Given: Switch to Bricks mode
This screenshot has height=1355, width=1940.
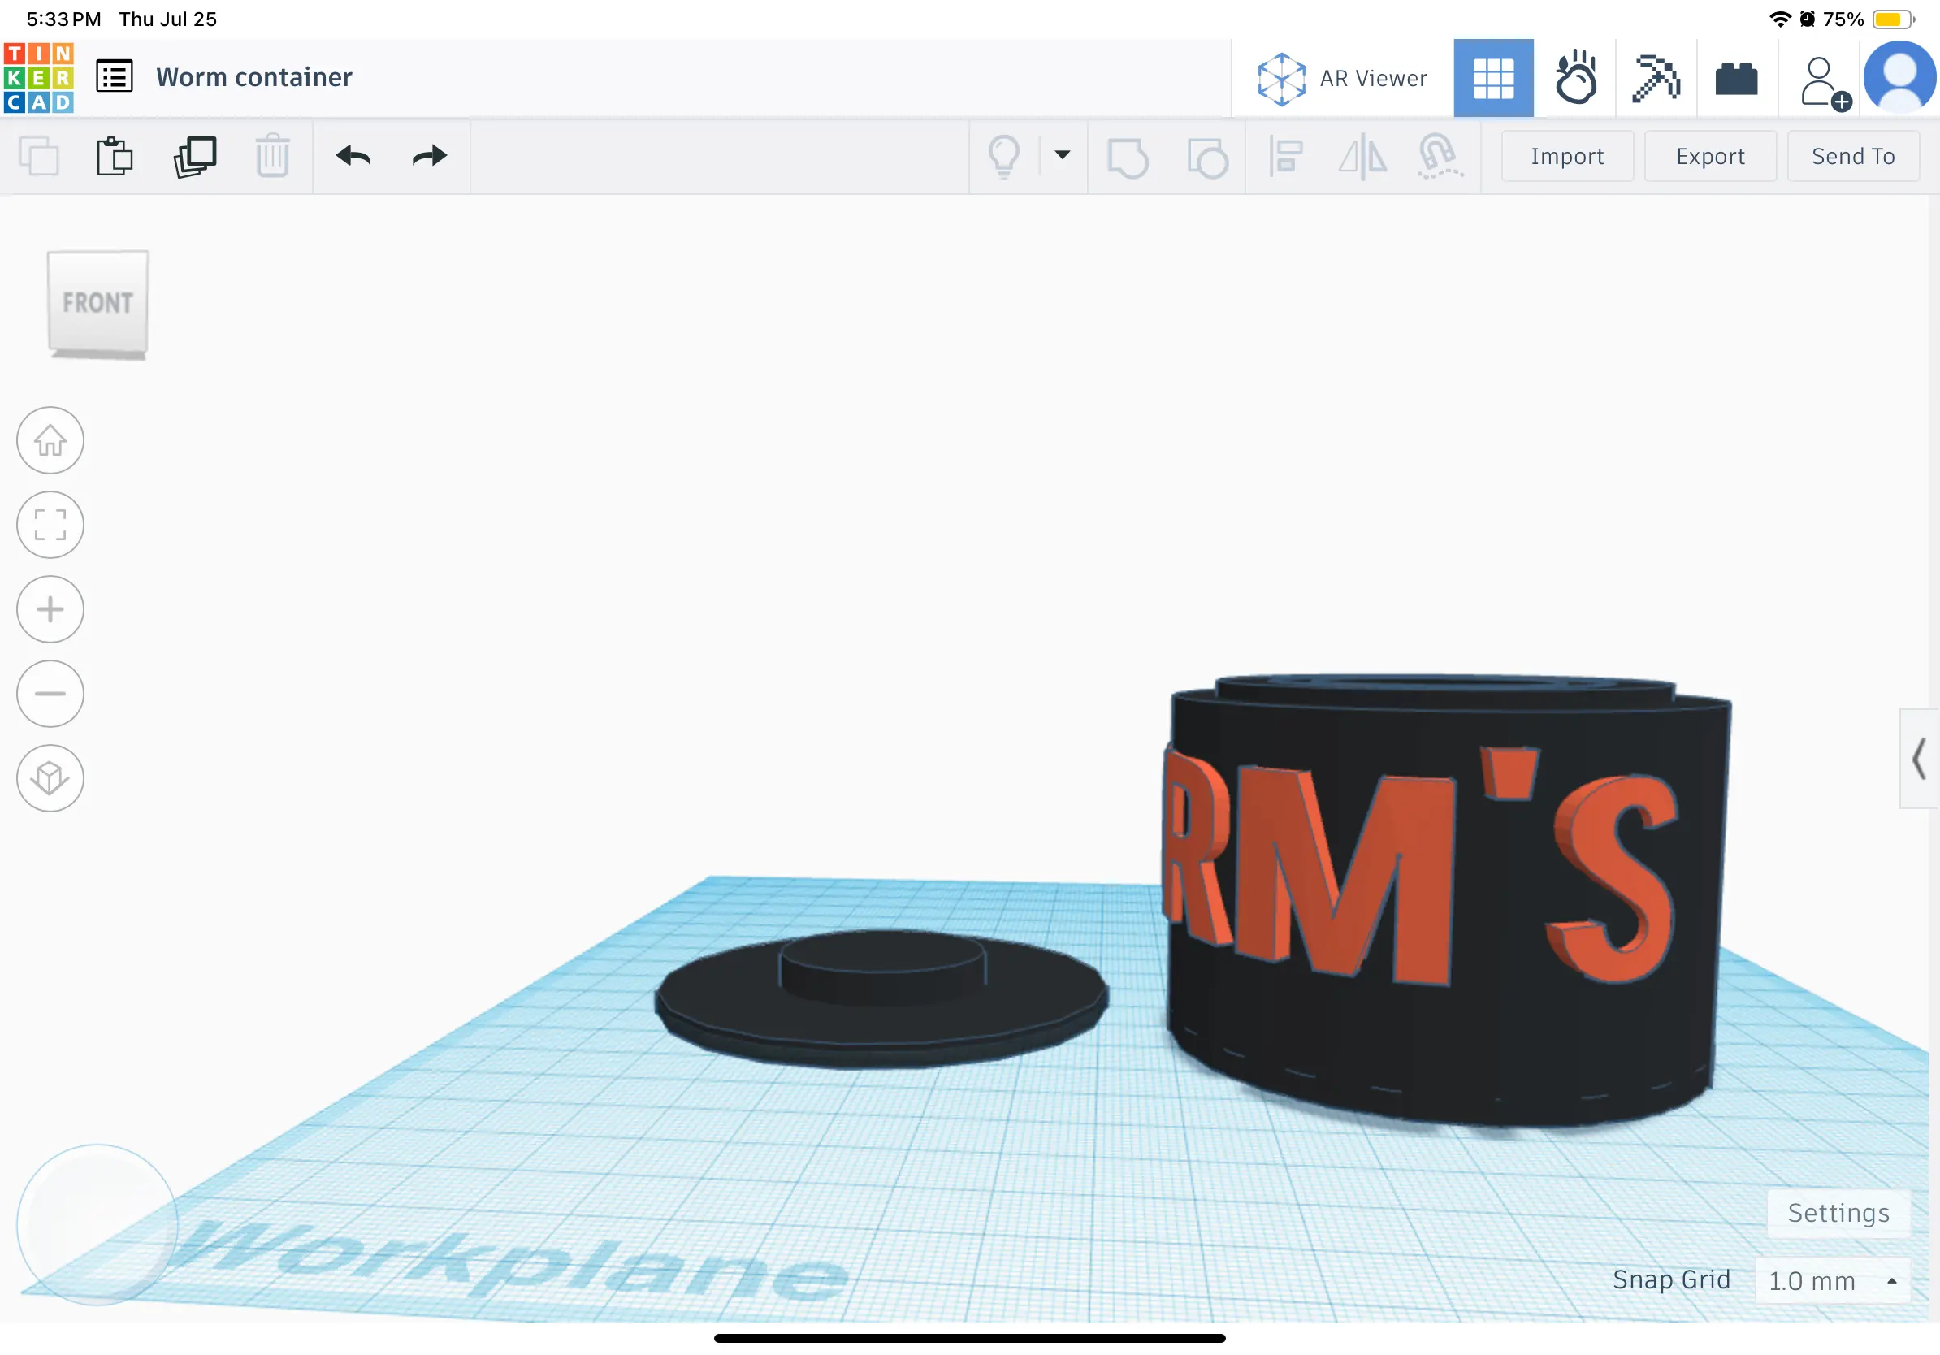Looking at the screenshot, I should 1736,79.
